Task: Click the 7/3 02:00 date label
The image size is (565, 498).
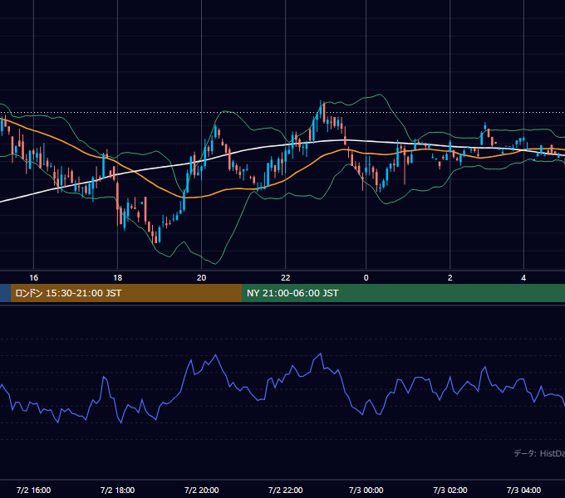Action: (x=450, y=490)
